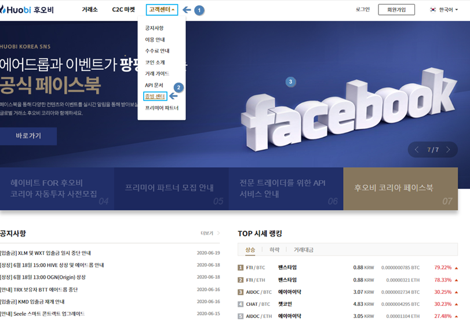Collapse the 고객센터 dropdown menu

point(162,10)
